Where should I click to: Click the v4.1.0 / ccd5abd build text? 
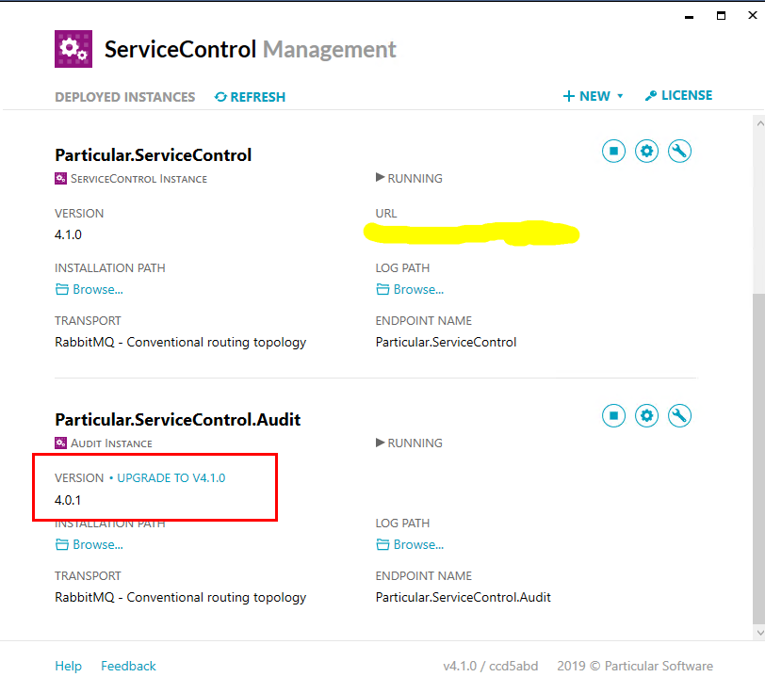click(x=490, y=667)
